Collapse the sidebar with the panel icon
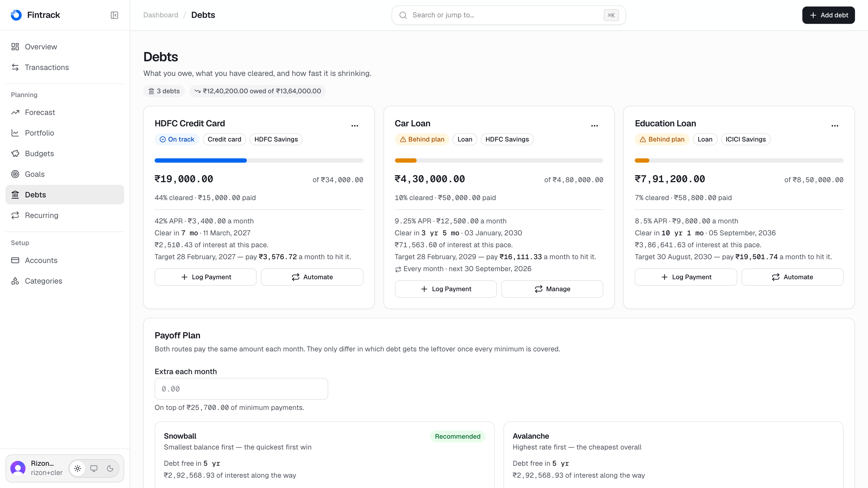Image resolution: width=868 pixels, height=488 pixels. click(x=114, y=15)
